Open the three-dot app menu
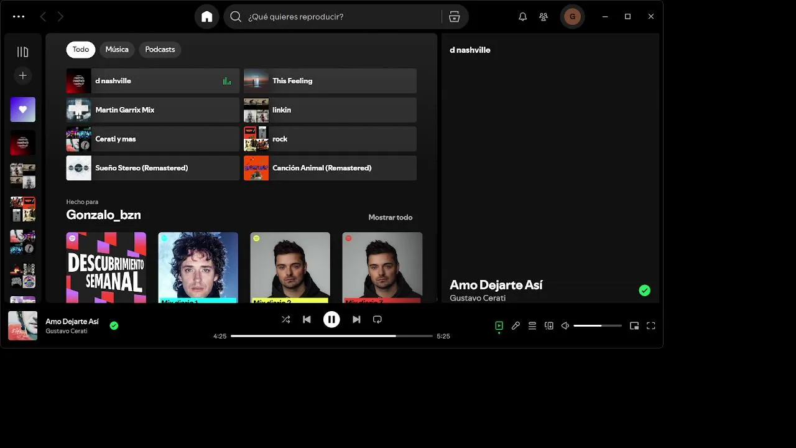 (x=19, y=17)
